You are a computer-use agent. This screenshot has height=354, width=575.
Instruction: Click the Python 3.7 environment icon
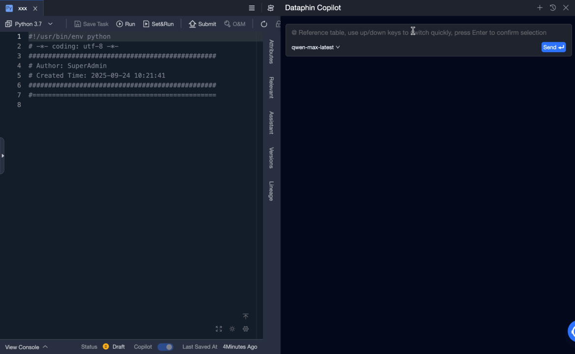point(8,24)
